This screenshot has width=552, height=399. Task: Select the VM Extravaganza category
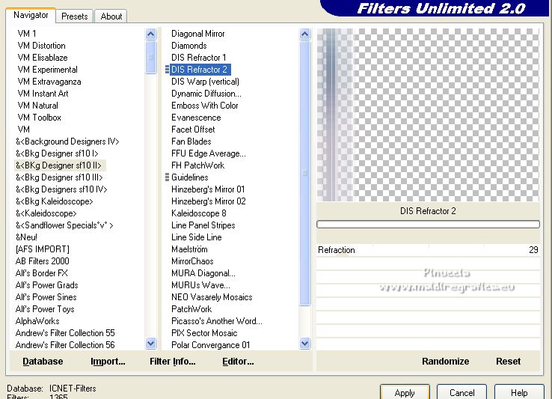[49, 82]
